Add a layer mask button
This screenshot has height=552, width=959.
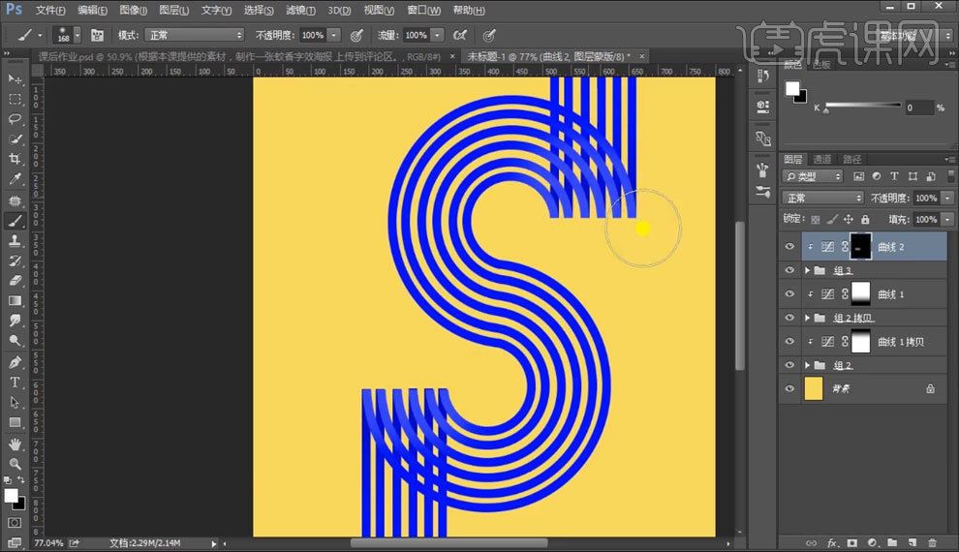(852, 542)
